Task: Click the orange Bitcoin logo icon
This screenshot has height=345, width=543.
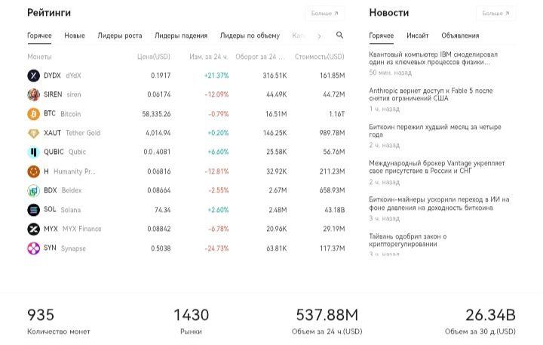Action: click(34, 114)
